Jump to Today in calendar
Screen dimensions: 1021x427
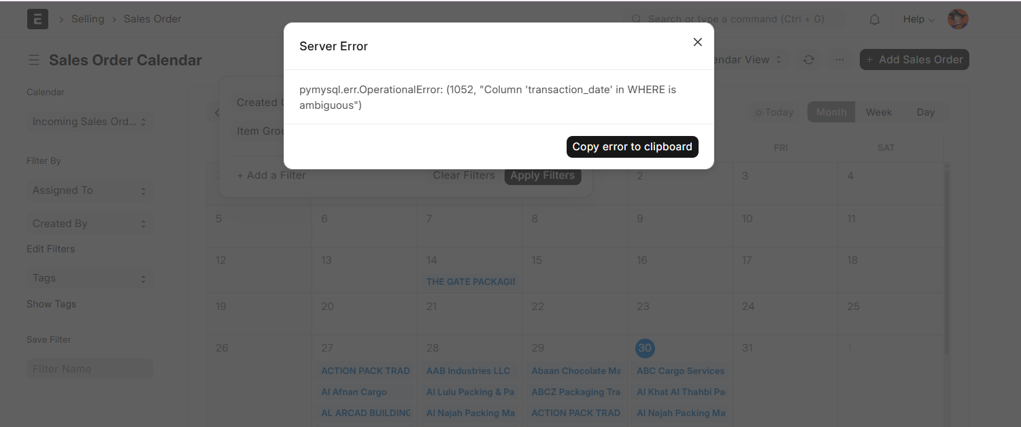tap(774, 112)
